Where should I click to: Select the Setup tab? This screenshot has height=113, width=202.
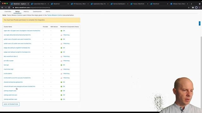17,12
